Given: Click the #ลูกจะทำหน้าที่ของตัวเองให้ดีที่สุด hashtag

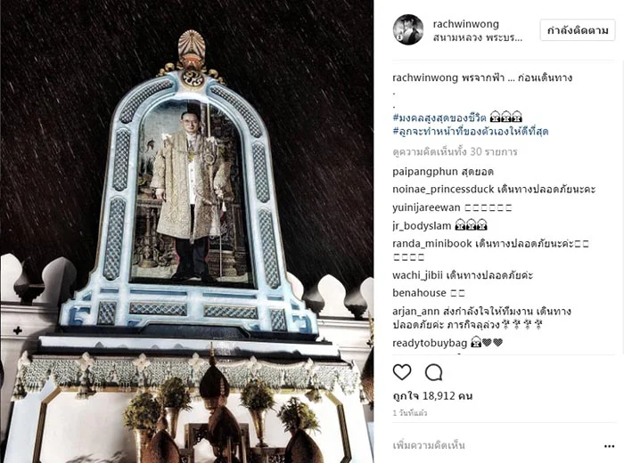Looking at the screenshot, I should coord(471,131).
